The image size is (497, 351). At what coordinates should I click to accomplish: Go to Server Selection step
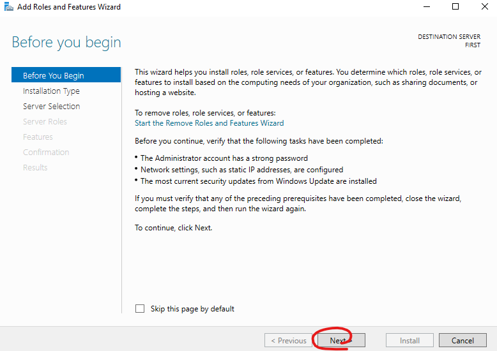click(51, 106)
